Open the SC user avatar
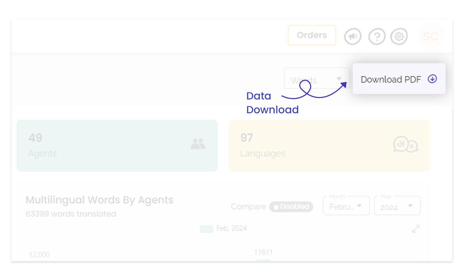 [431, 36]
